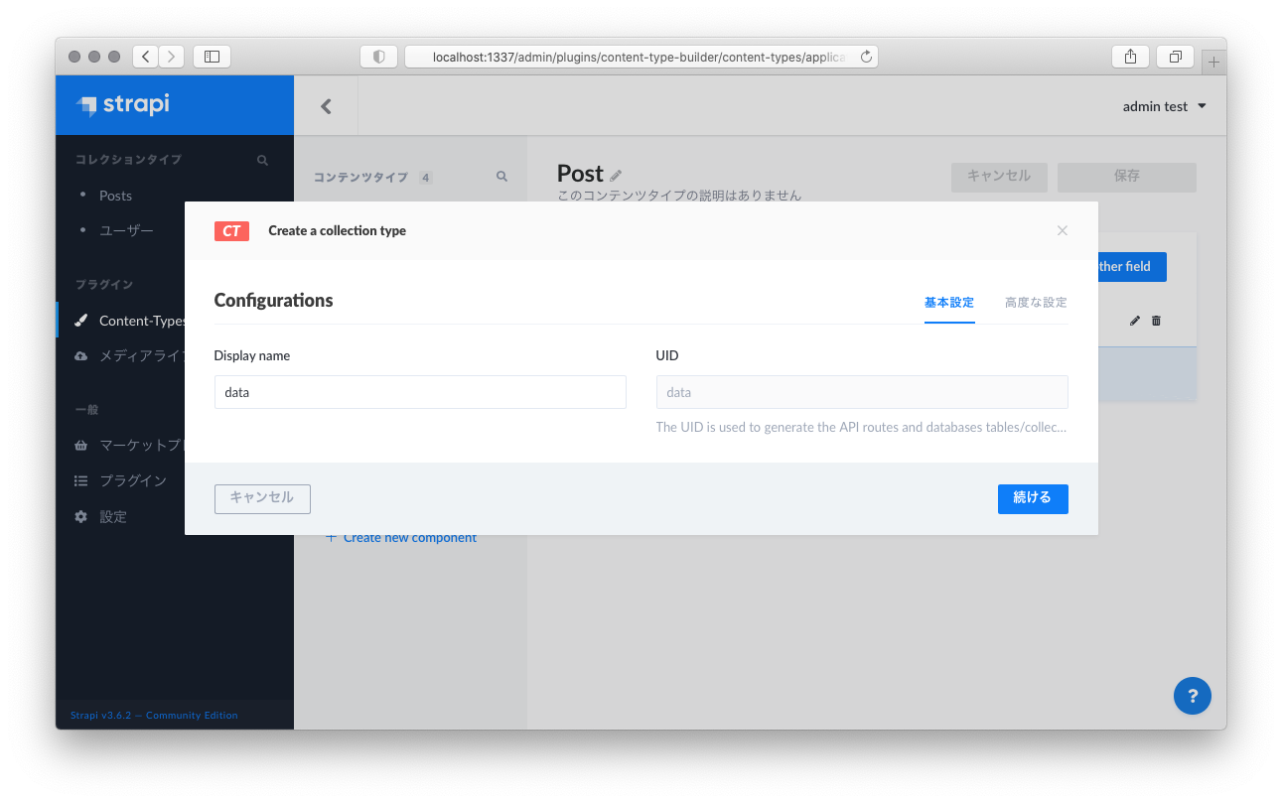
Task: Click the Safari forward navigation arrow
Action: point(172,57)
